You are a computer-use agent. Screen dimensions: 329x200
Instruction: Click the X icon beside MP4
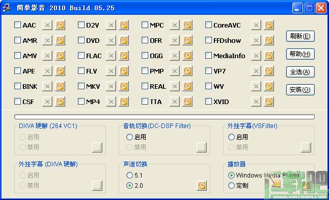111,102
